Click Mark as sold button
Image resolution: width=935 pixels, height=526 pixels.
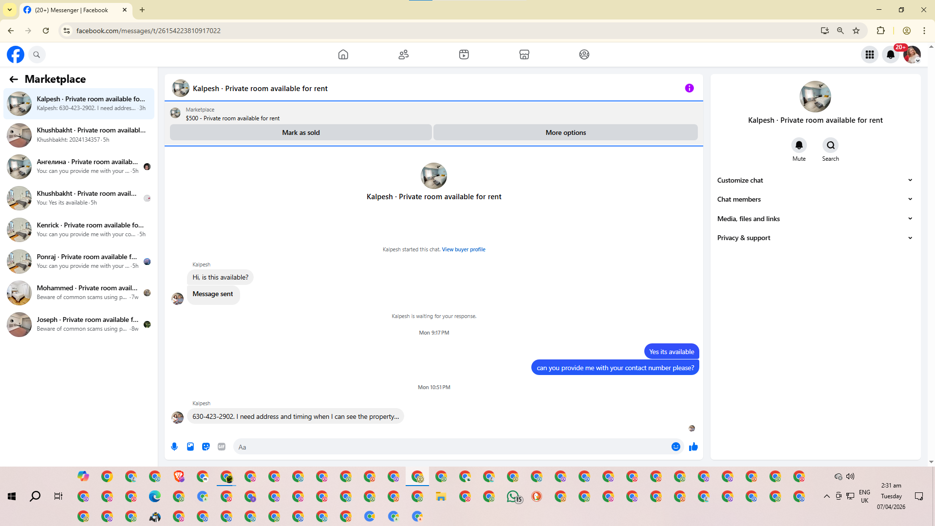300,132
